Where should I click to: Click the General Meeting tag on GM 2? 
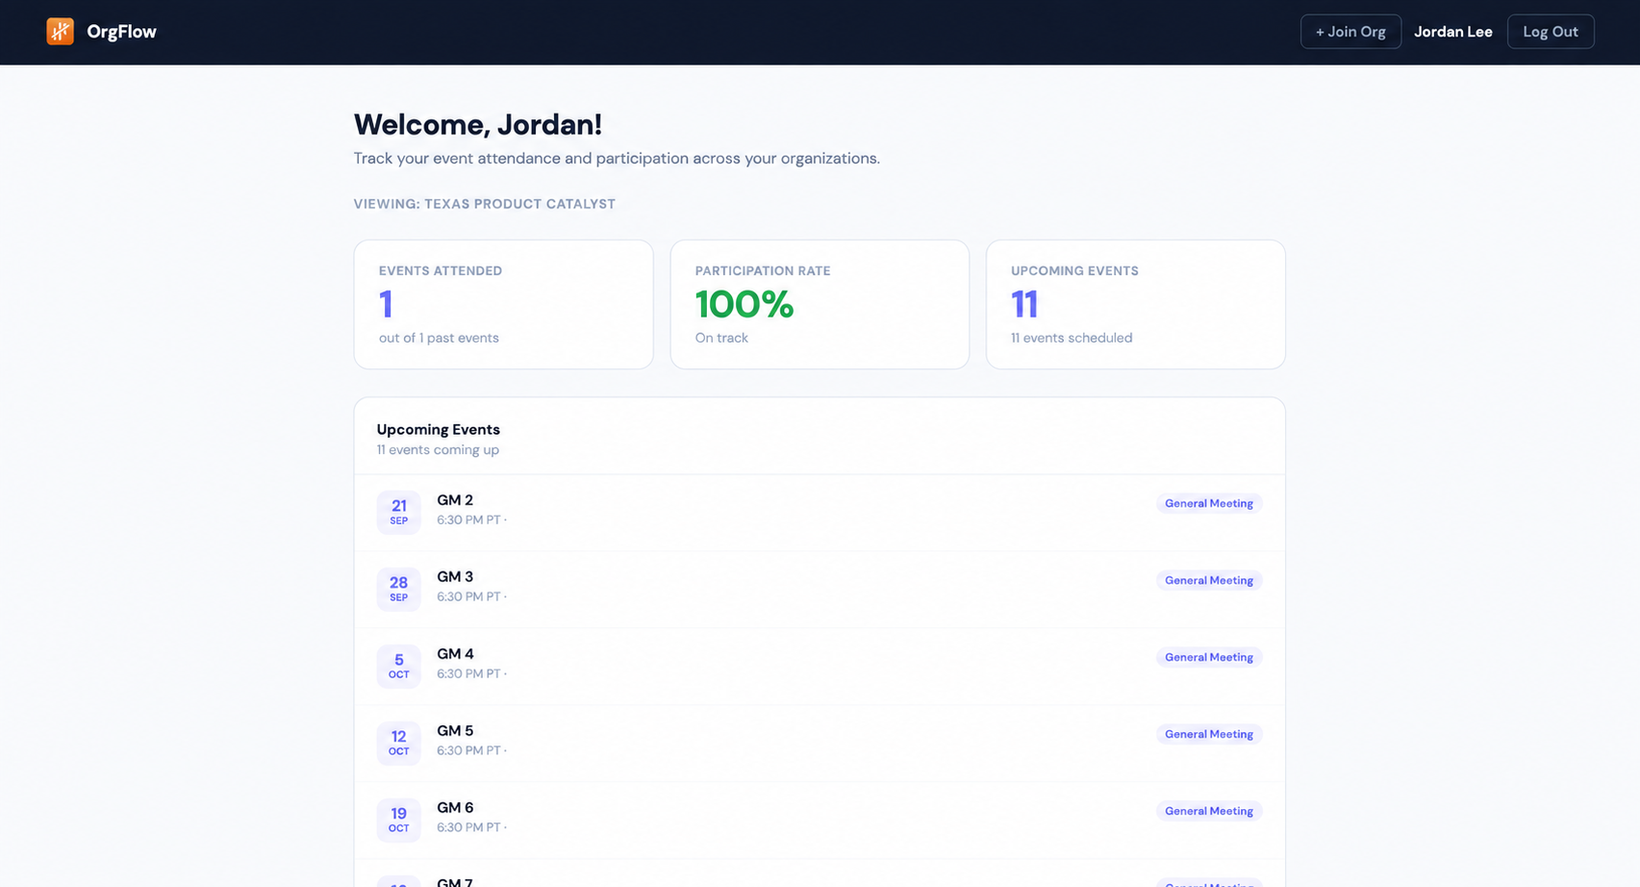[1208, 503]
